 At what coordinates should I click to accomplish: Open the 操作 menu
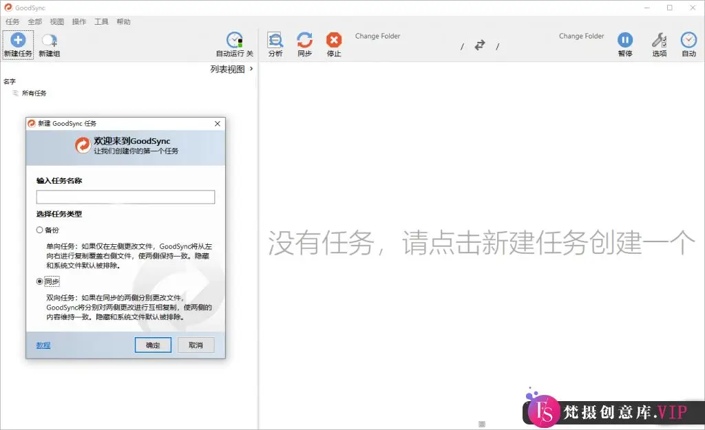[x=79, y=21]
